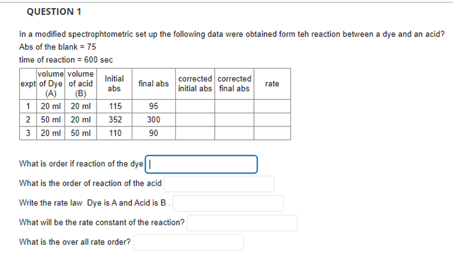Click the rate constant answer box
This screenshot has height=257, width=453.
242,223
